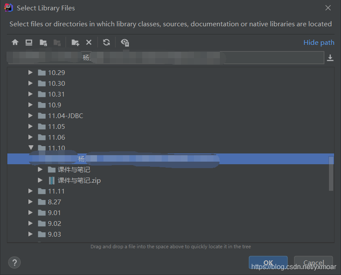Collapse the 11.10 folder arrow

pos(31,147)
